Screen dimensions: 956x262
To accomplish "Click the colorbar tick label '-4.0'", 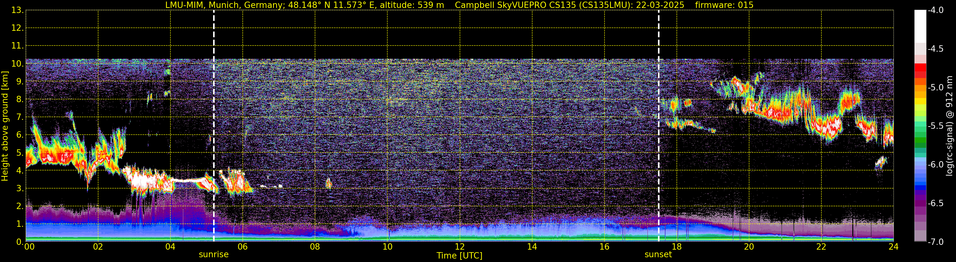I will (x=936, y=10).
